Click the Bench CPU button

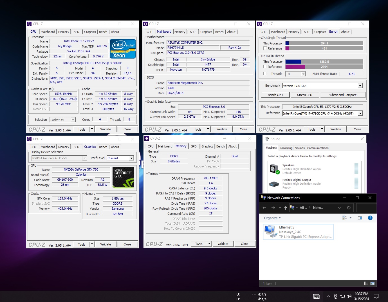pyautogui.click(x=275, y=95)
